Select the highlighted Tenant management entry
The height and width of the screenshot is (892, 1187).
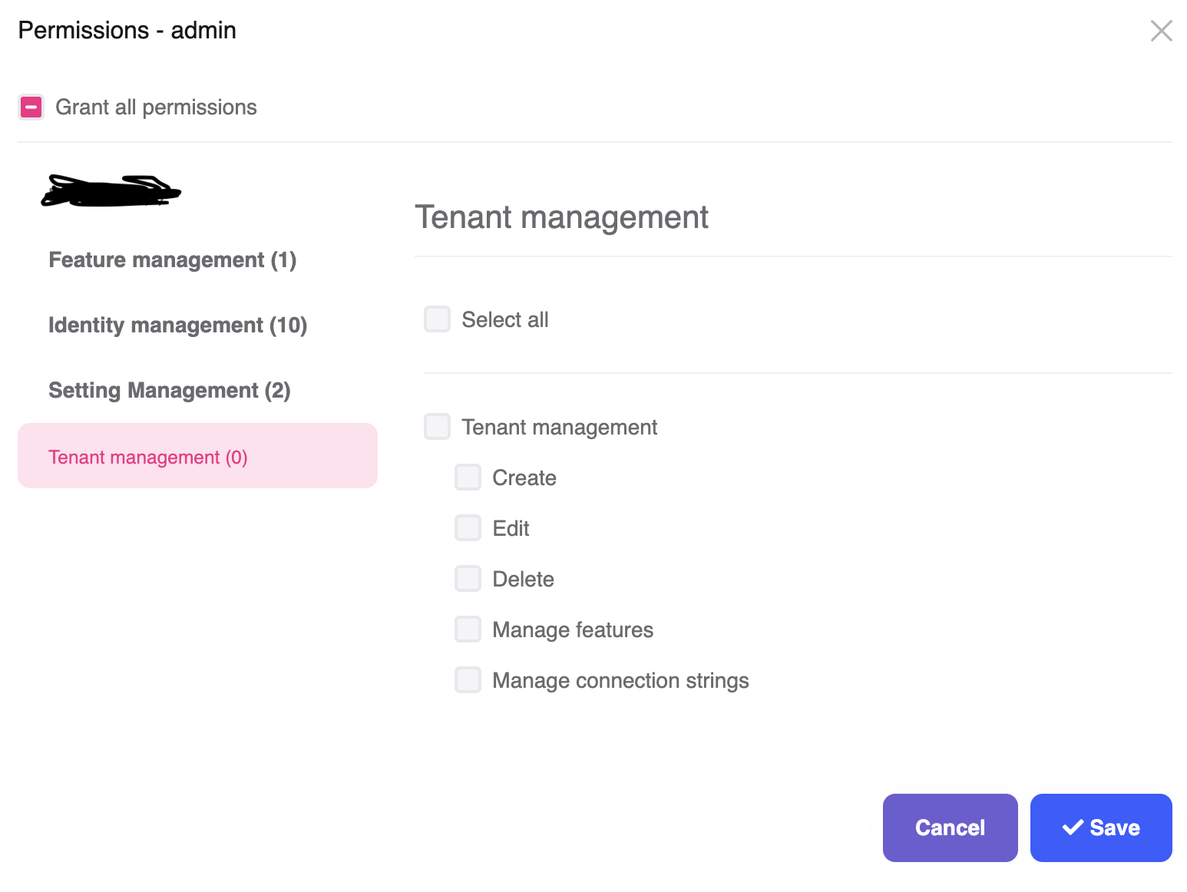[148, 456]
